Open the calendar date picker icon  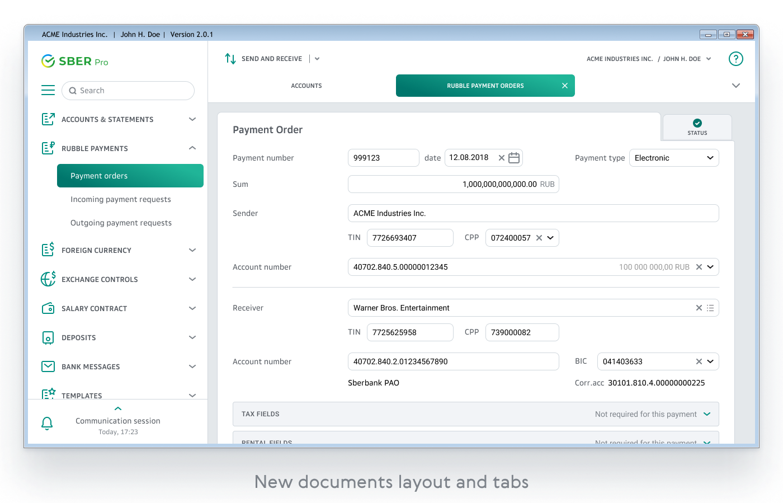[514, 158]
